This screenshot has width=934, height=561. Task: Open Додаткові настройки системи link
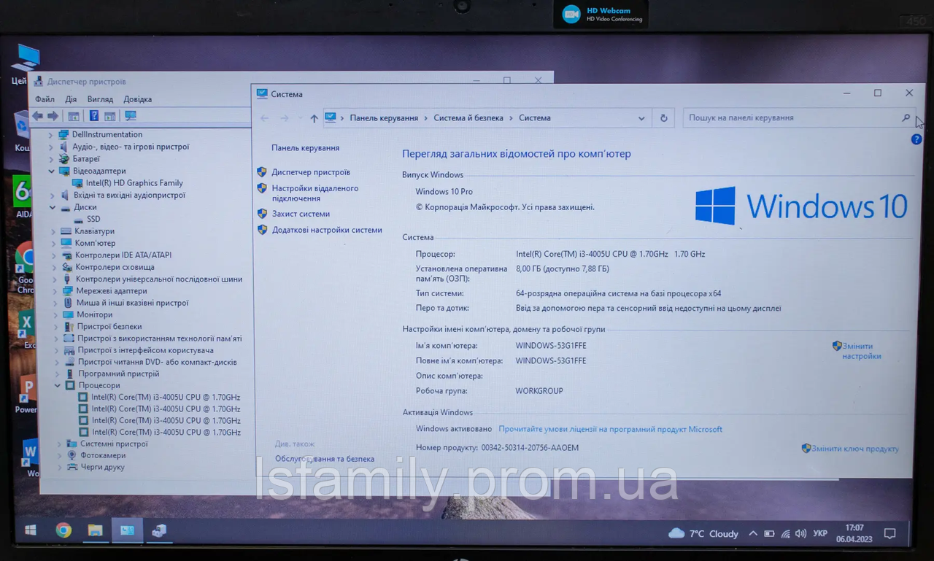327,230
